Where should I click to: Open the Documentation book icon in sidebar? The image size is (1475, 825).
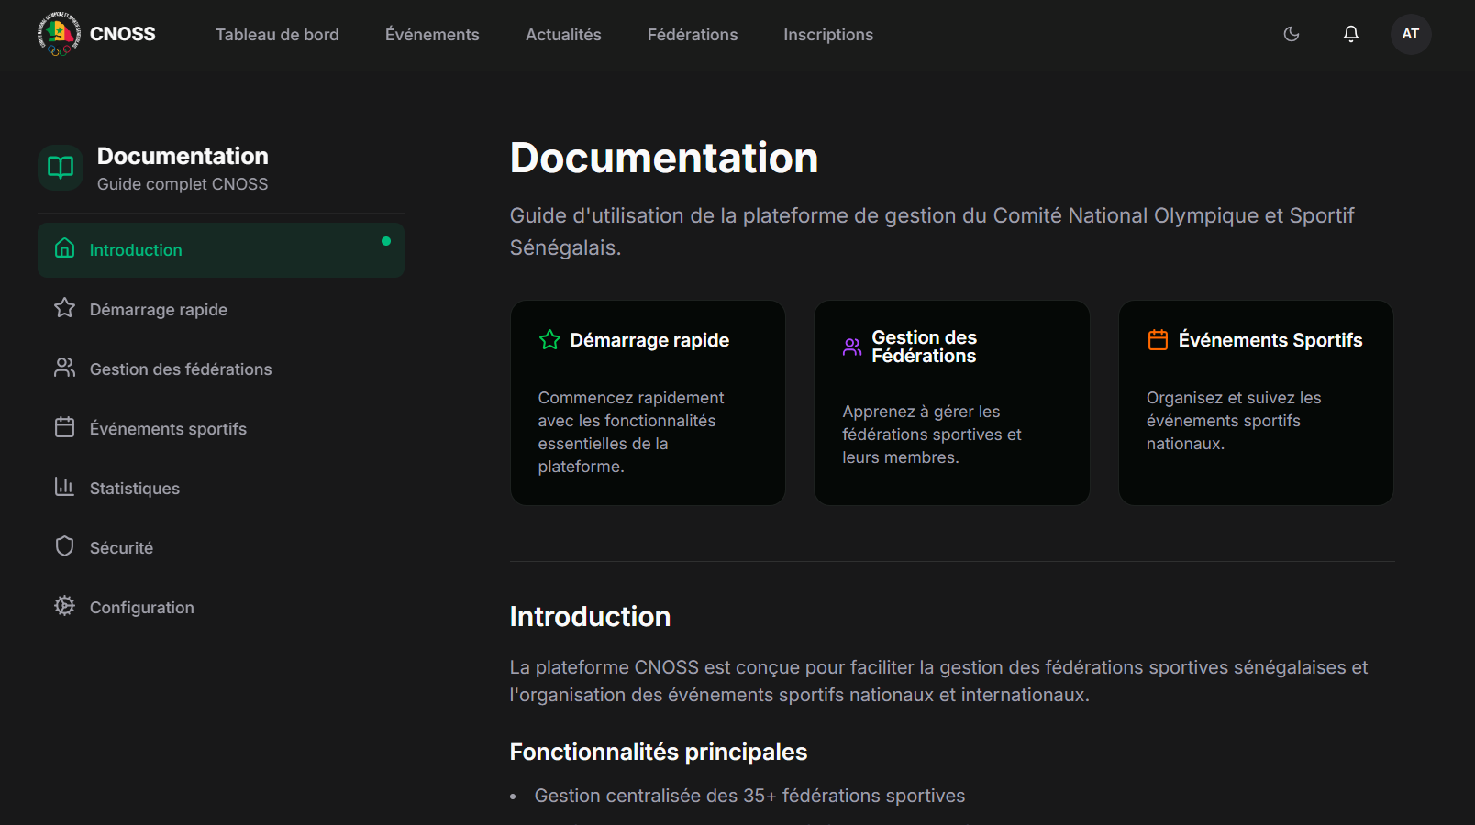[x=59, y=168]
